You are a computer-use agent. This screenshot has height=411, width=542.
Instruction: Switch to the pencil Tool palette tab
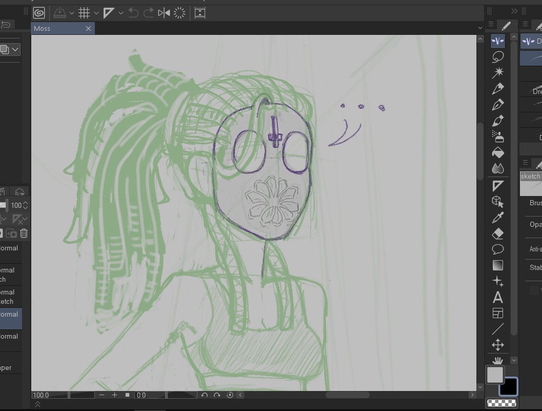point(506,26)
